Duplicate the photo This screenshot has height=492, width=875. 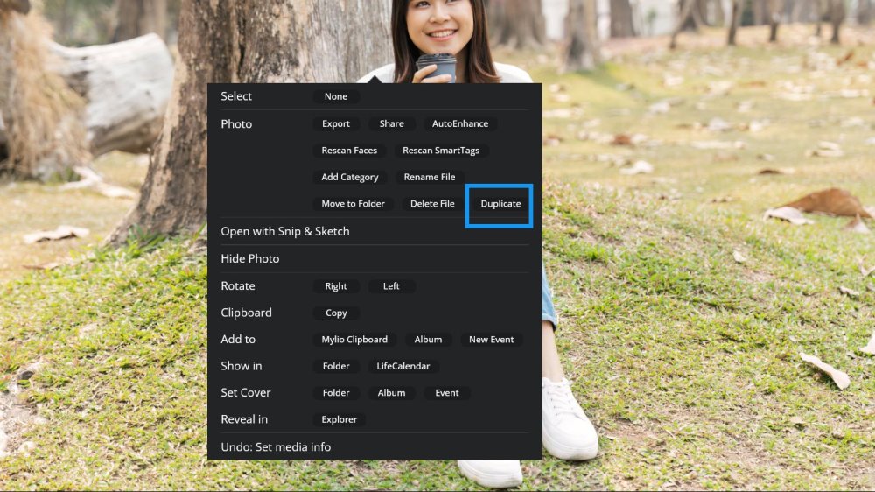point(500,204)
